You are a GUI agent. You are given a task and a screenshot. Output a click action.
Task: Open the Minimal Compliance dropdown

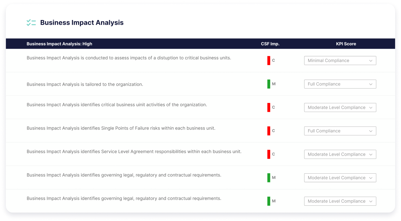coord(340,60)
